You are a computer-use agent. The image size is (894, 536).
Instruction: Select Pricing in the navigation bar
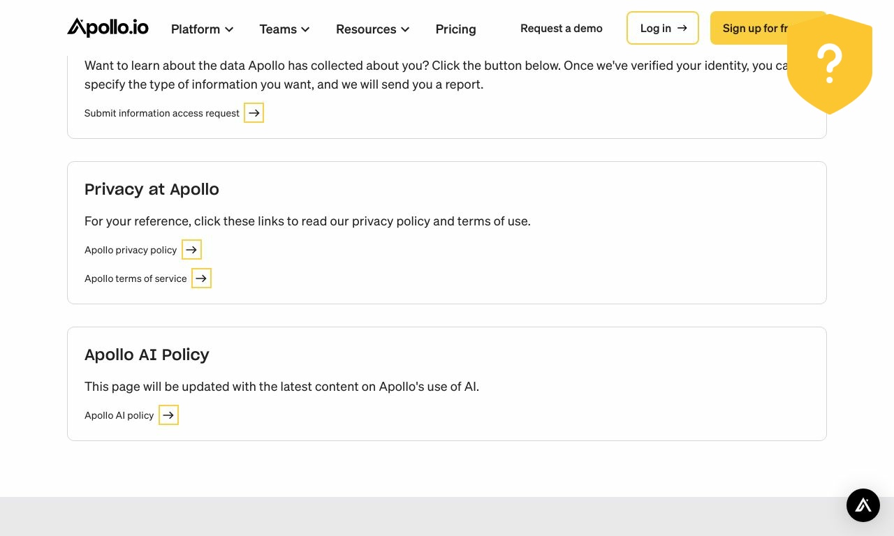[x=455, y=29]
